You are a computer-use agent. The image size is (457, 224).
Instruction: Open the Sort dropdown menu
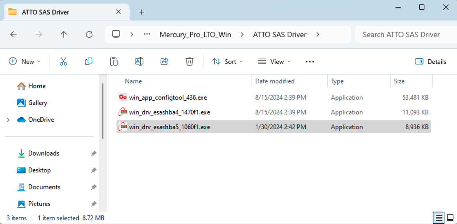(x=228, y=61)
